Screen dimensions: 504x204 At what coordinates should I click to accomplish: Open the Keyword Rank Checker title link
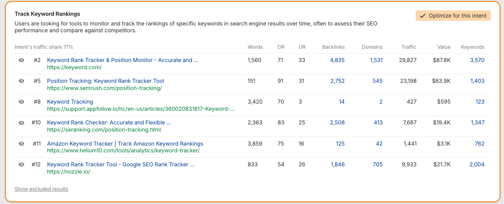click(109, 123)
